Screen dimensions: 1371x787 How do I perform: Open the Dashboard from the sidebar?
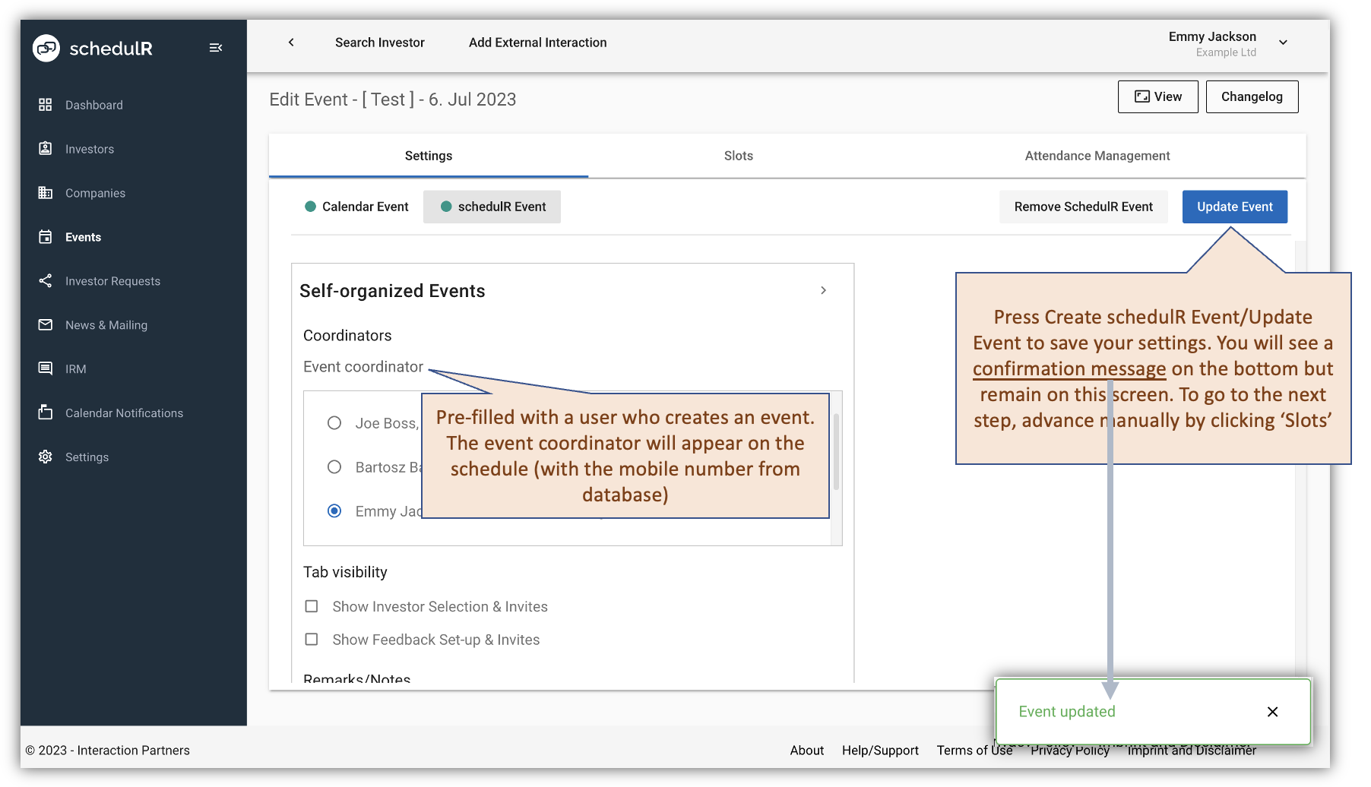pos(94,105)
